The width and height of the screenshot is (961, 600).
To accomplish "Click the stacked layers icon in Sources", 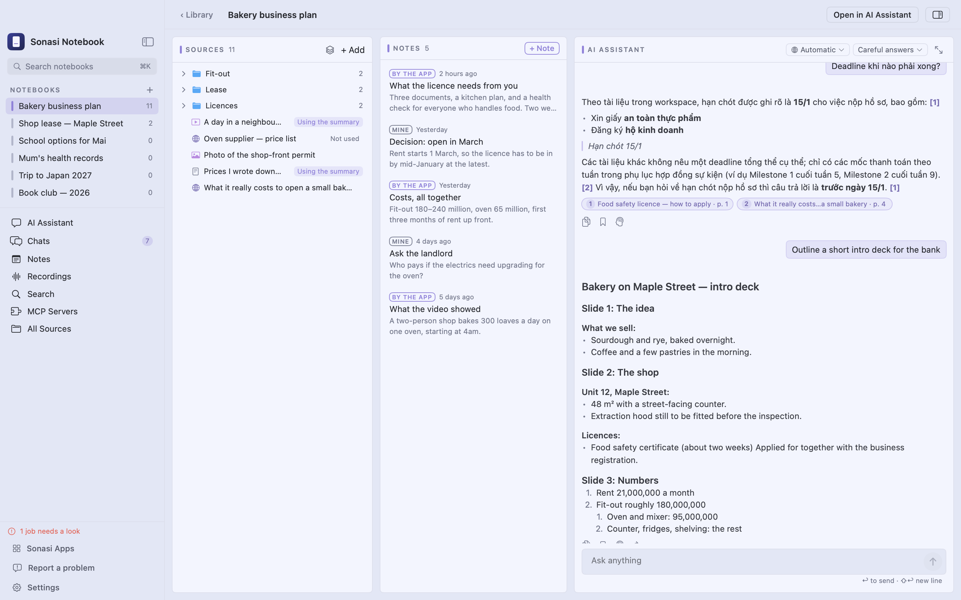I will pyautogui.click(x=330, y=50).
